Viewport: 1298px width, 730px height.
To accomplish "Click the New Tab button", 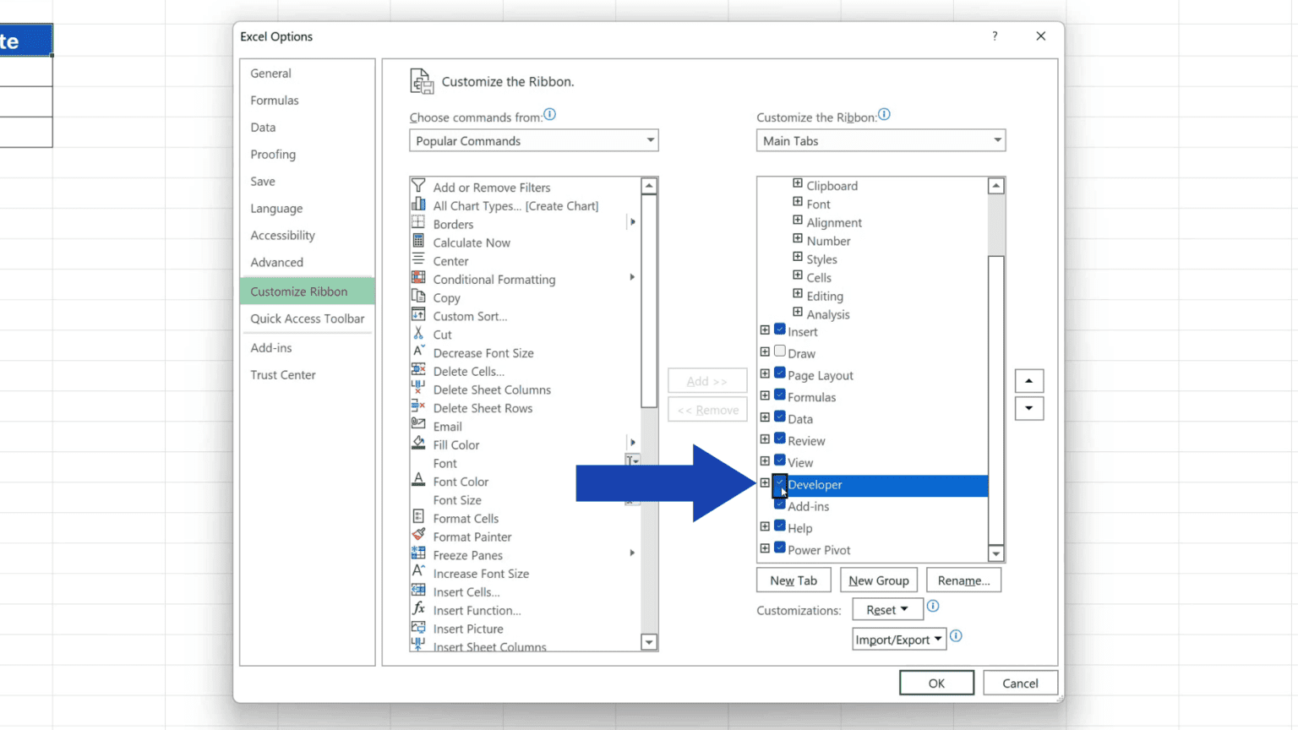I will coord(794,580).
